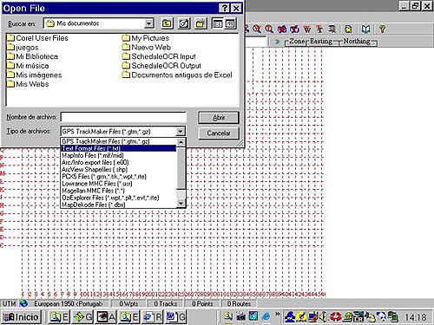Switch to details view in dialog

[x=230, y=23]
